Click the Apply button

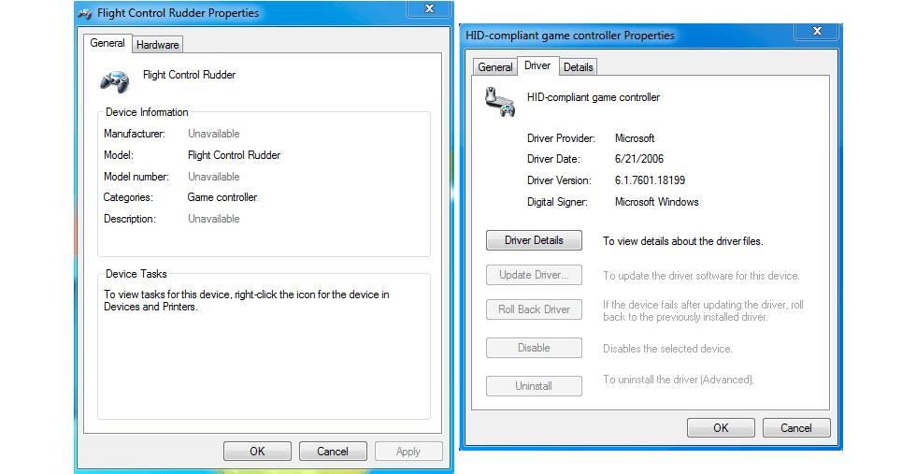tap(408, 452)
